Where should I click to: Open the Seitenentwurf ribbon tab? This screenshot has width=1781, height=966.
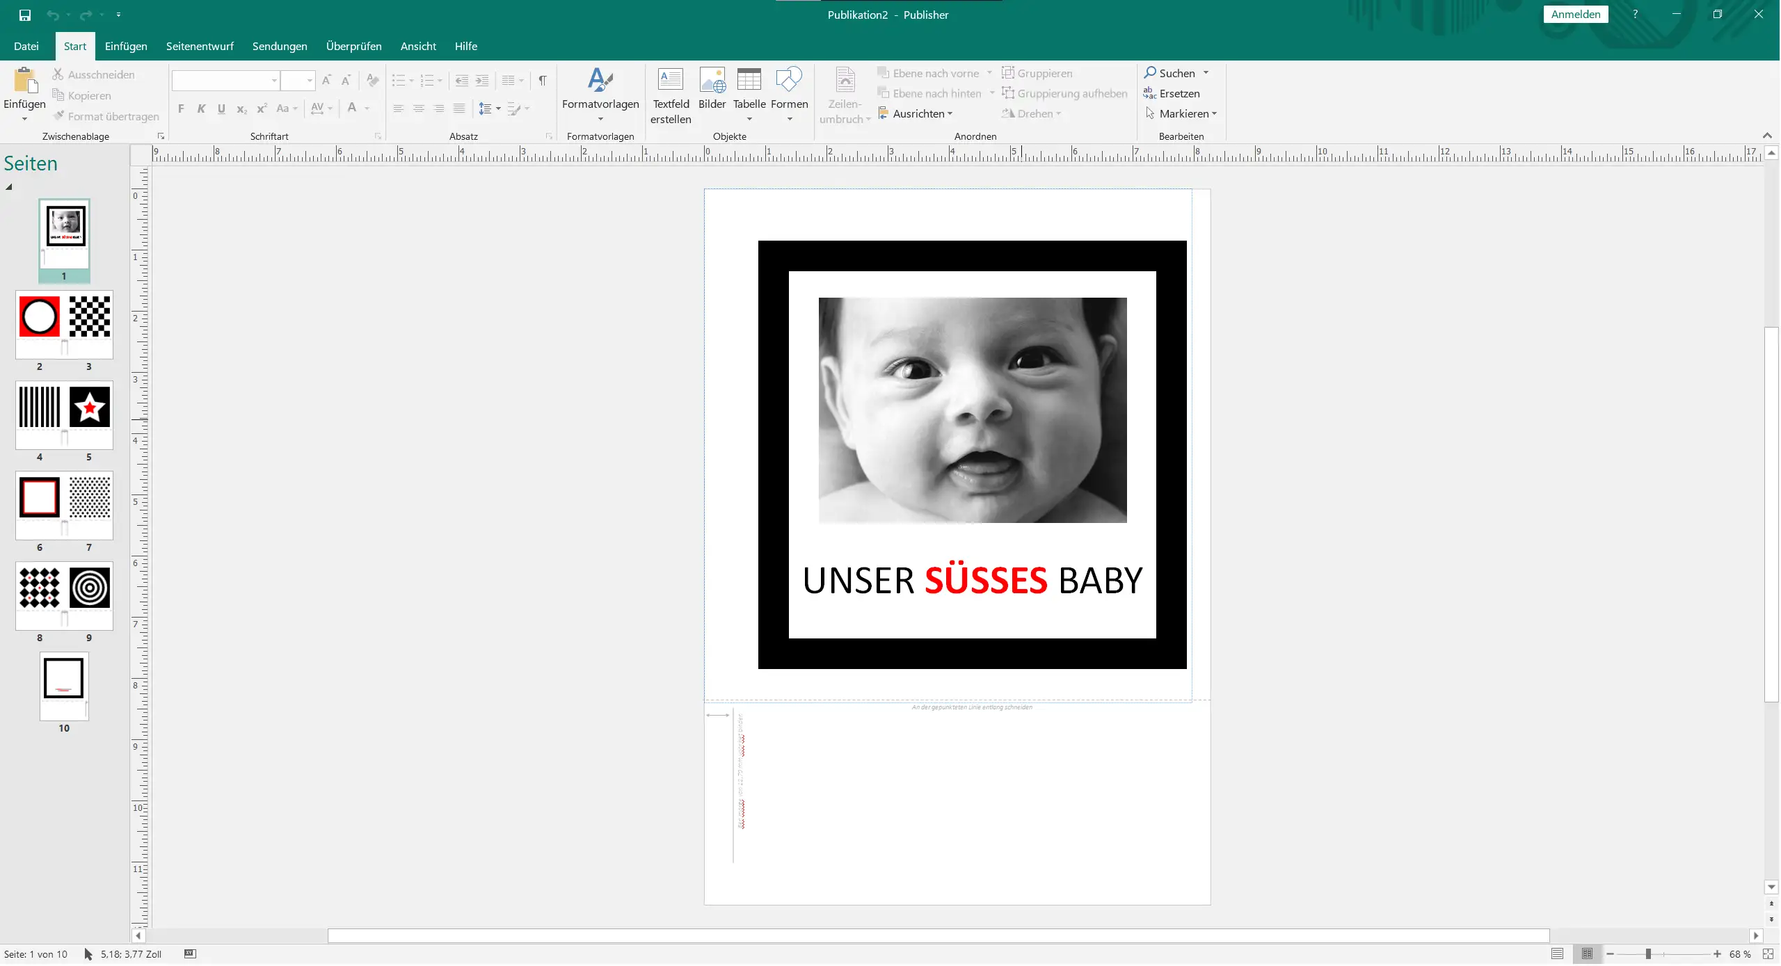[x=200, y=46]
